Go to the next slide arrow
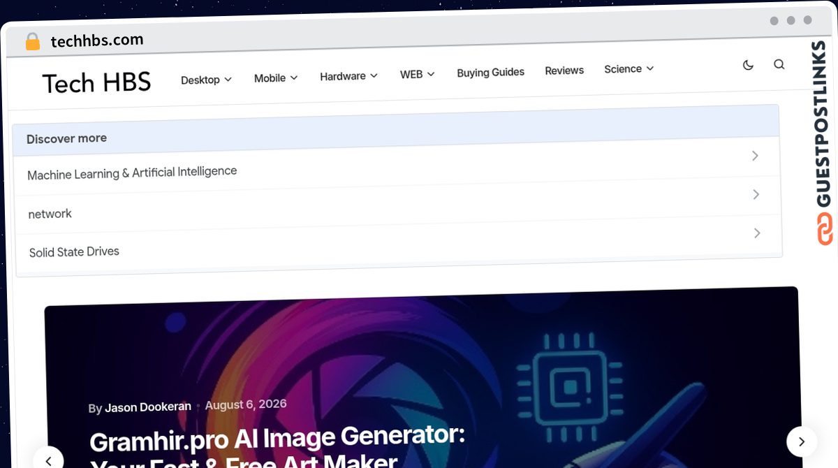This screenshot has width=838, height=468. (802, 441)
